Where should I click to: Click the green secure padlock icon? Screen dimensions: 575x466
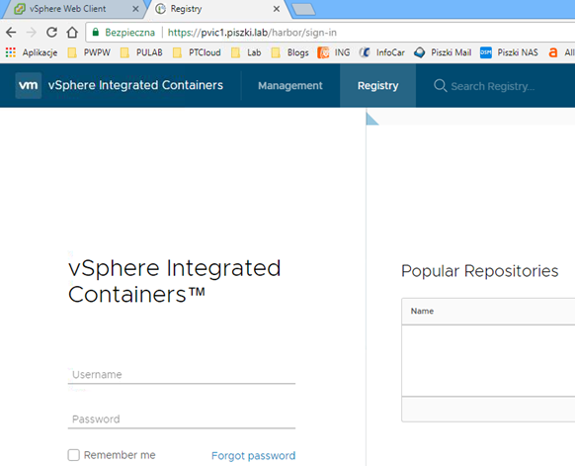96,33
